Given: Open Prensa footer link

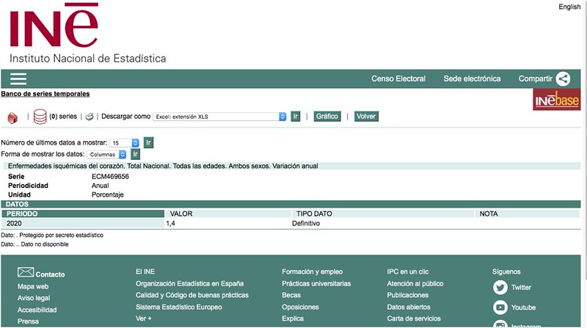Looking at the screenshot, I should [28, 321].
